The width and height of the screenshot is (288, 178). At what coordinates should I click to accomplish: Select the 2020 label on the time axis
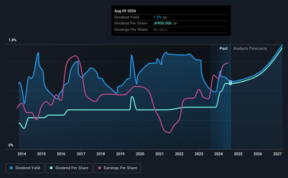coord(140,154)
